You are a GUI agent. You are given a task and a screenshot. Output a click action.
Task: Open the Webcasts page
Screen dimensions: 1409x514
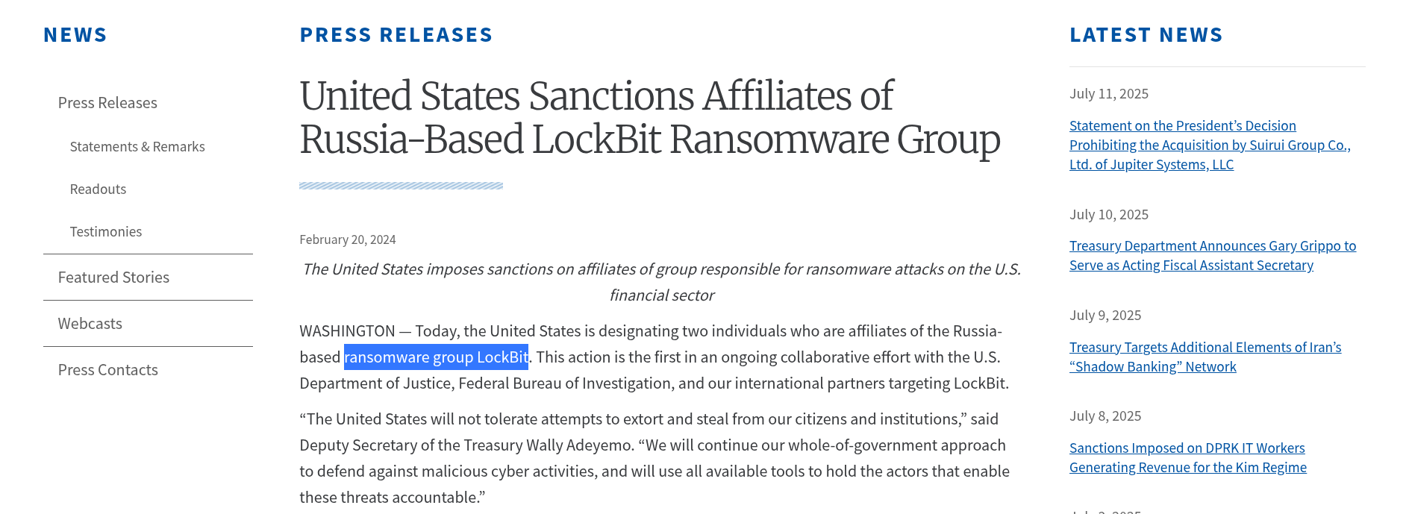[x=90, y=324]
